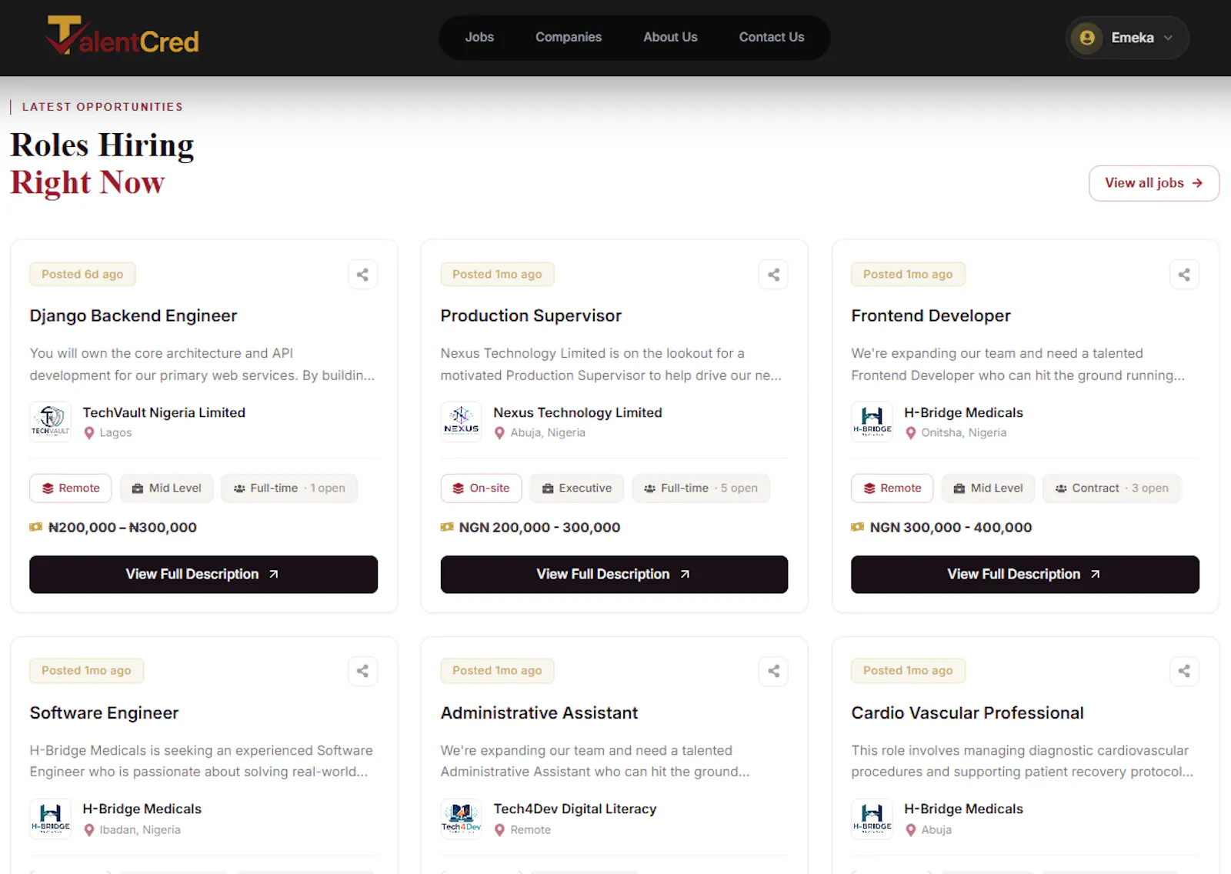Click Posted 1mo ago on Production Supervisor
The image size is (1231, 874).
click(x=497, y=275)
